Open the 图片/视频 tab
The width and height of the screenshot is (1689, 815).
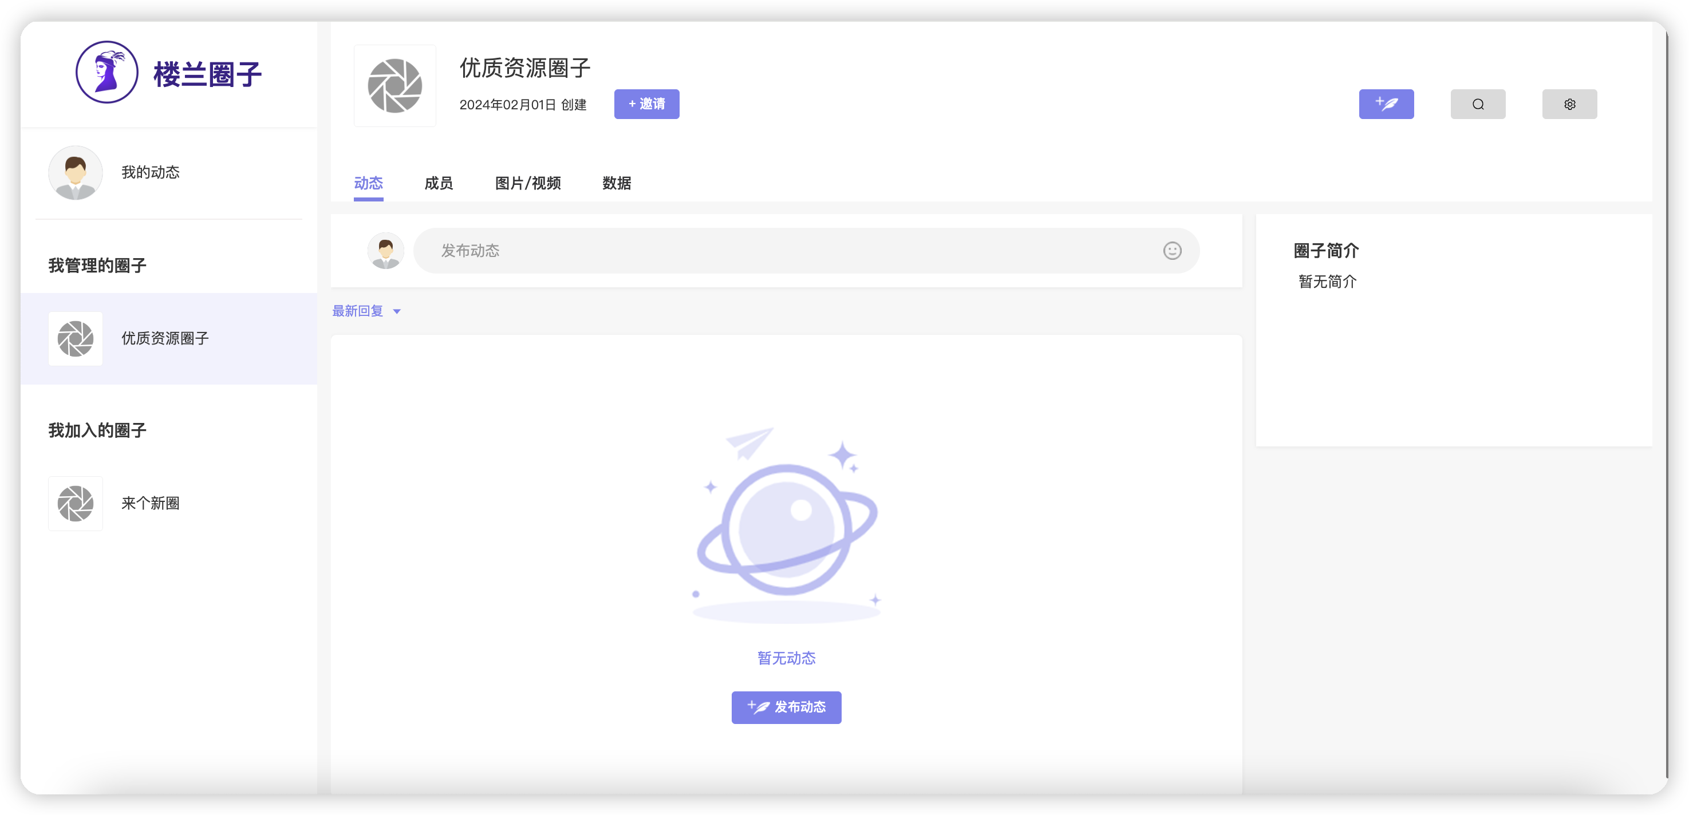click(528, 183)
